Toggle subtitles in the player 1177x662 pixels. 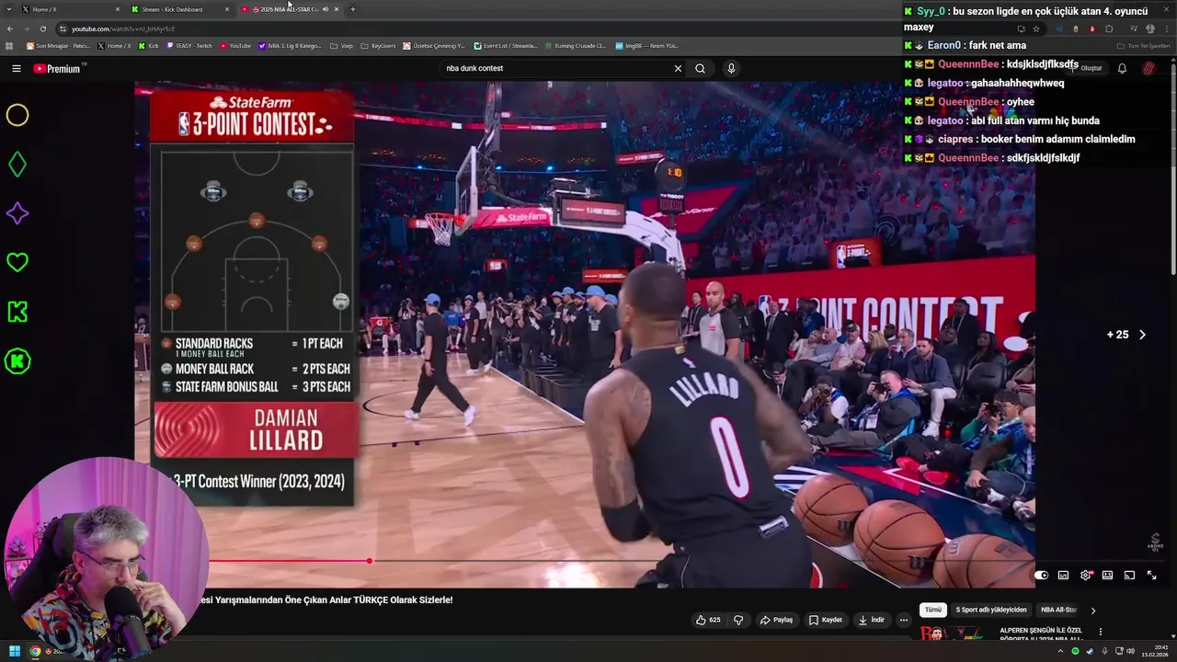point(1063,576)
